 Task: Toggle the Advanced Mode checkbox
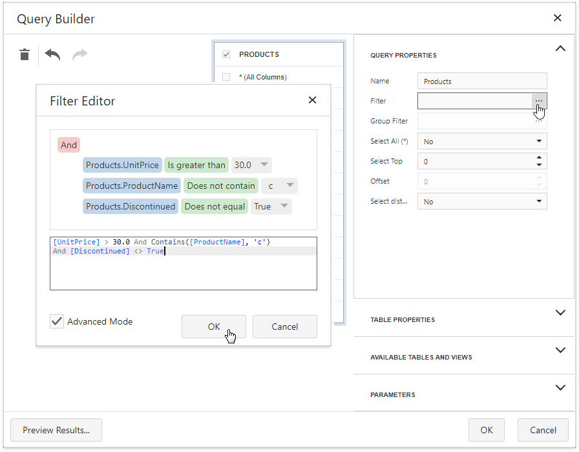[58, 321]
